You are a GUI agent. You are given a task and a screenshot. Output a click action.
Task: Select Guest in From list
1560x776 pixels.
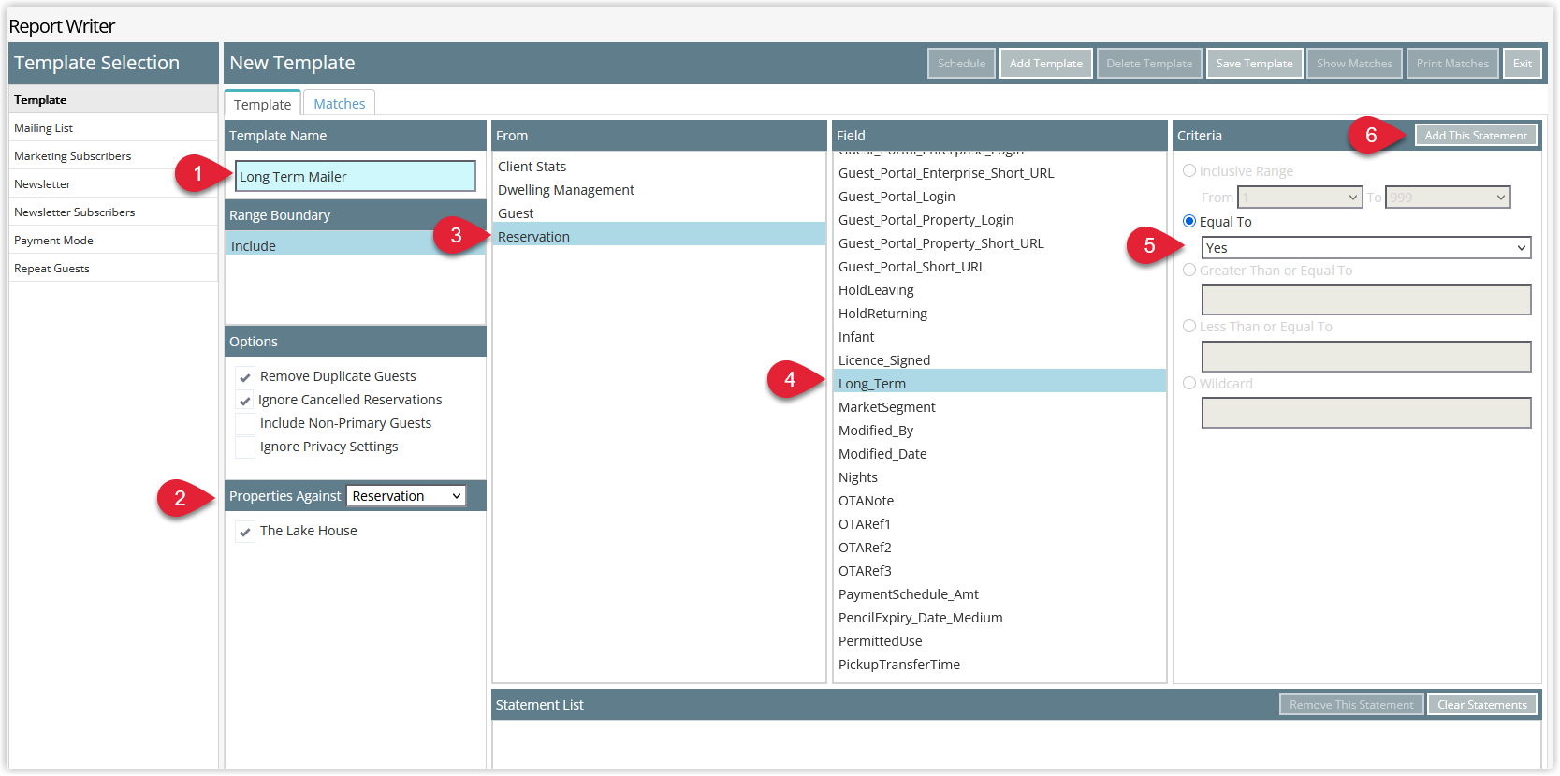659,213
